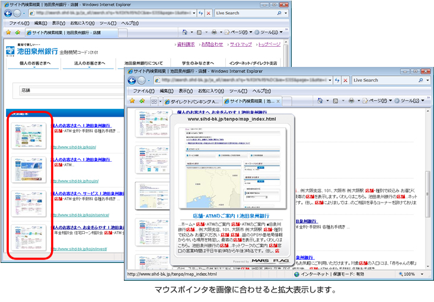Viewport: 434px width, 302px height.
Task: Click Home icon in rear window toolbar
Action: coord(184,33)
